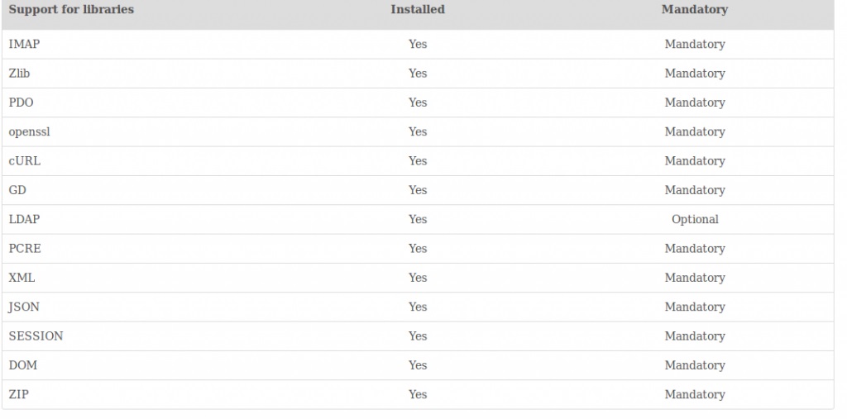
Task: Click the Mandatory column header
Action: coord(695,10)
